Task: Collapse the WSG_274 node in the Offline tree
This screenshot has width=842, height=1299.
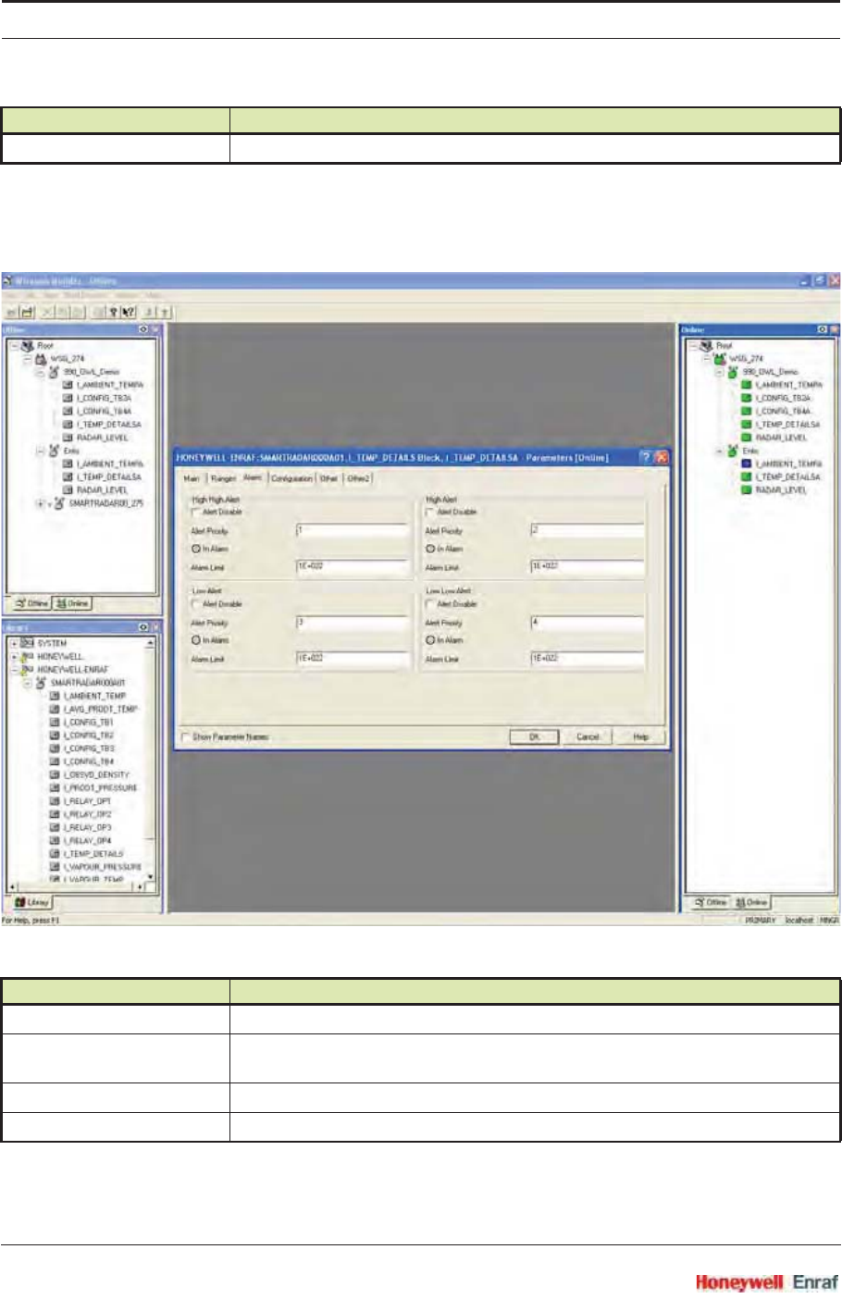Action: [28, 358]
